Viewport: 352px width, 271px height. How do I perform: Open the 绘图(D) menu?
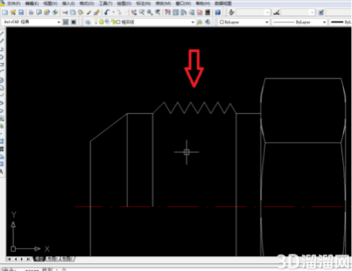pos(124,4)
